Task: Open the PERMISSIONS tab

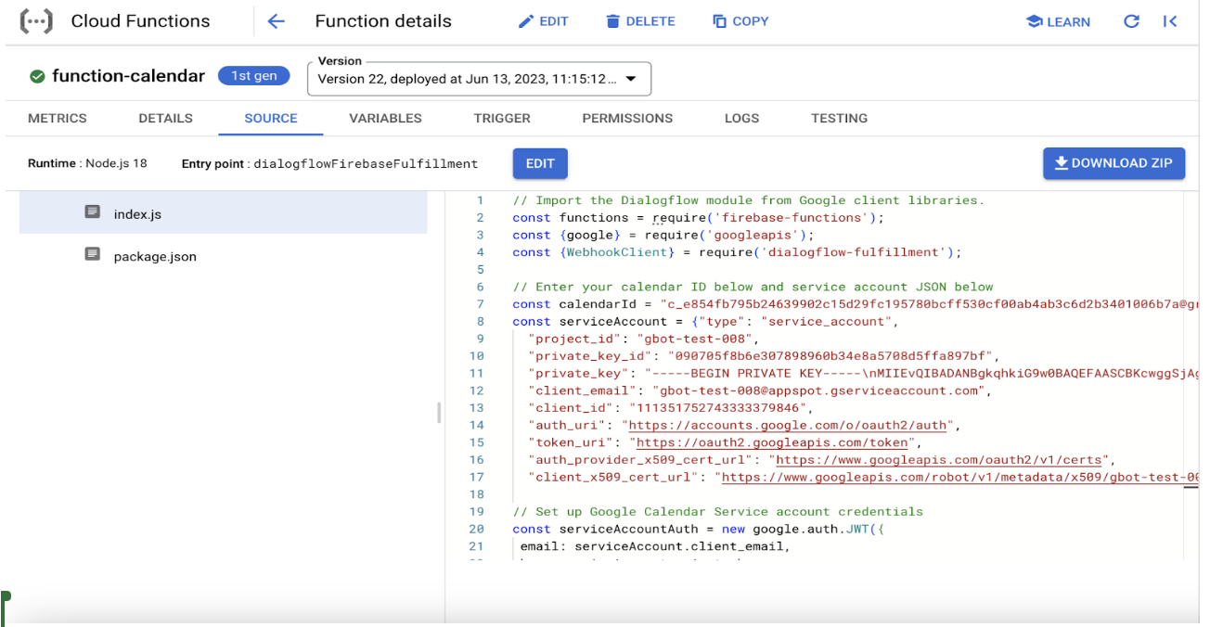Action: tap(627, 119)
